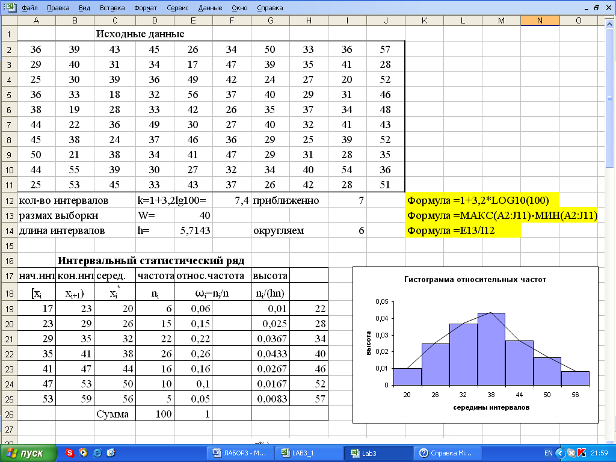
Task: Click the vertical scrollbar thumb
Action: [610, 98]
